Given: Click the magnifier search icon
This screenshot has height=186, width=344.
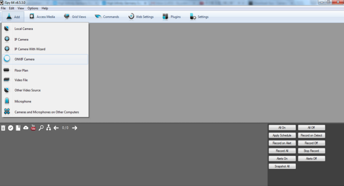Looking at the screenshot, I should [x=41, y=128].
